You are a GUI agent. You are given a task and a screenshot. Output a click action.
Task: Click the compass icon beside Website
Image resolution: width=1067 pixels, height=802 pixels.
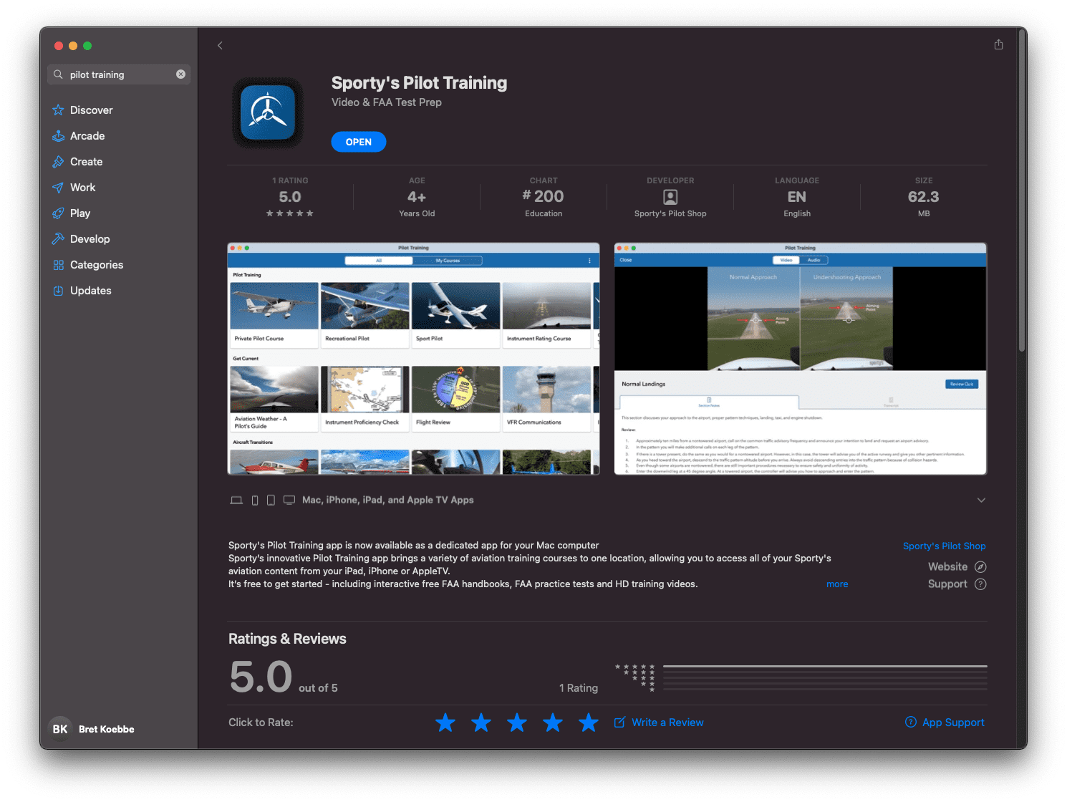[x=980, y=566]
